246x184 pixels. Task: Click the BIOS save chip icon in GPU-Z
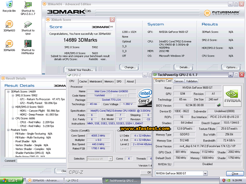click(219, 105)
